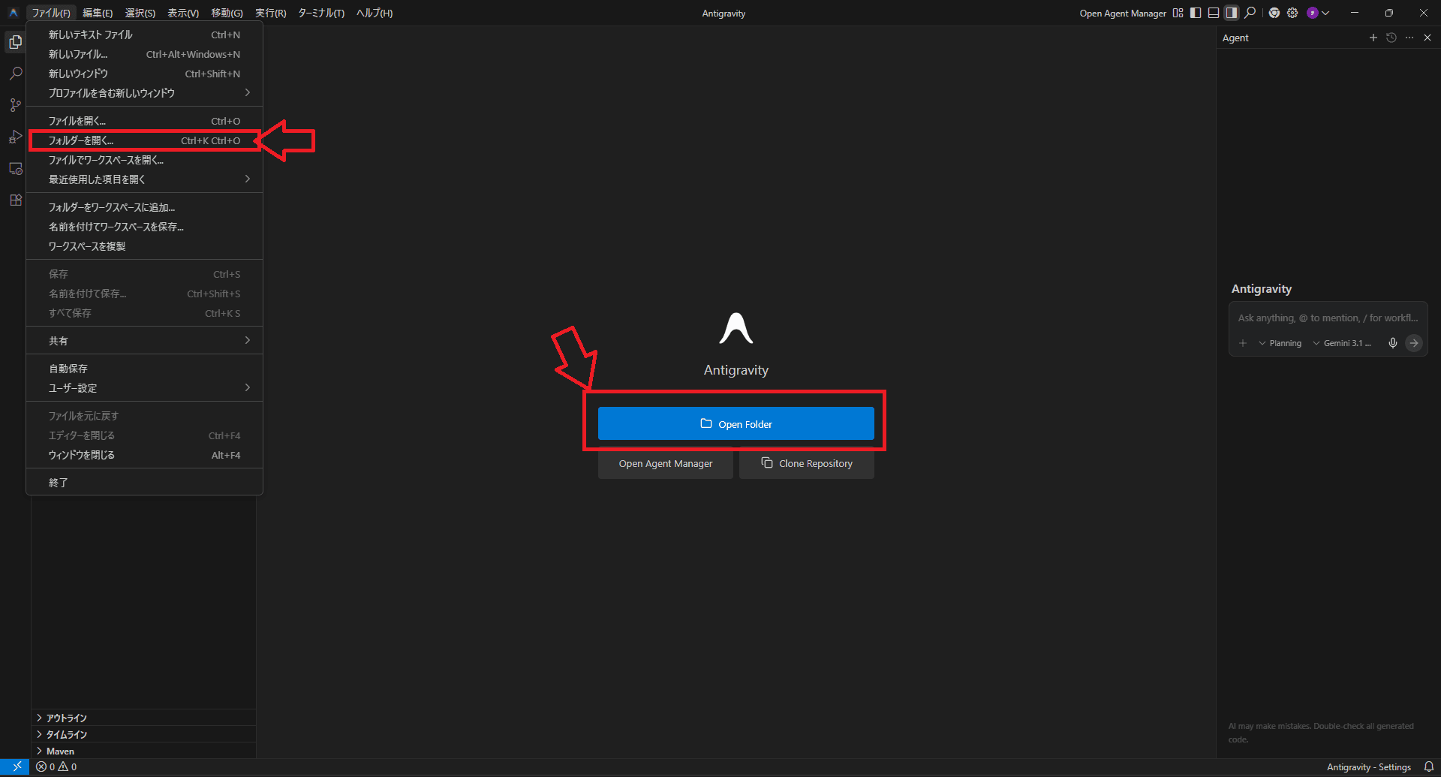Open Run and Debug in activity bar
This screenshot has width=1441, height=777.
click(x=15, y=137)
